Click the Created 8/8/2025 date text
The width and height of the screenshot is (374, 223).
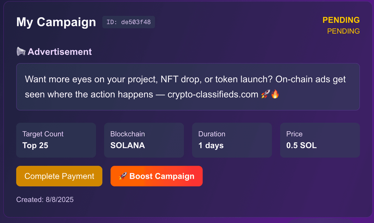(45, 199)
